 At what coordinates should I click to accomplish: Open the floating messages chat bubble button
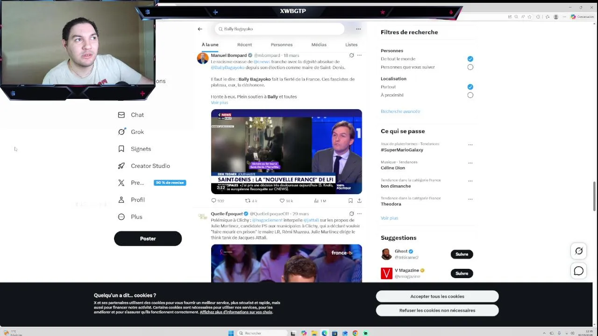point(579,271)
